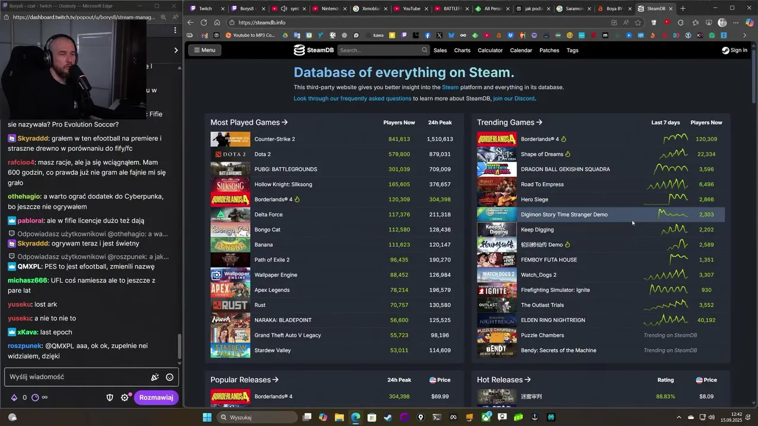The height and width of the screenshot is (426, 758).
Task: Open the Sales page
Action: coord(440,50)
